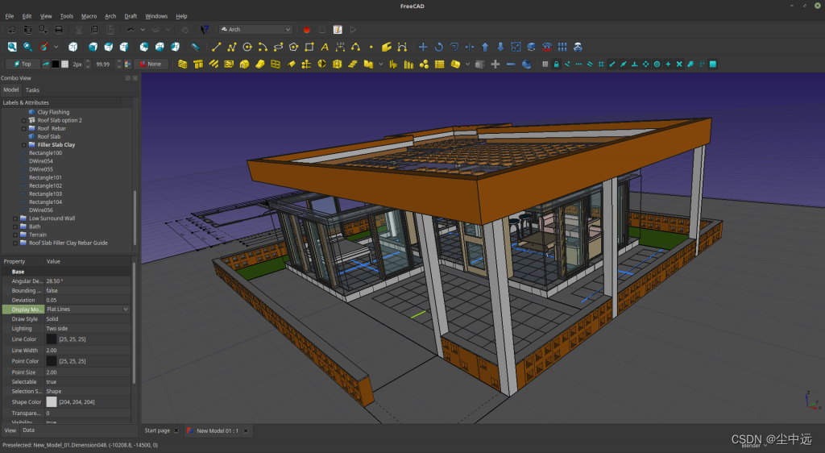The height and width of the screenshot is (453, 825).
Task: Click the Line Color swatch
Action: 52,339
